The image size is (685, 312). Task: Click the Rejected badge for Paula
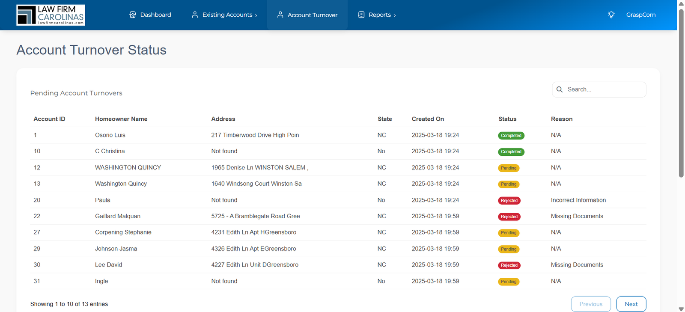[x=509, y=201]
